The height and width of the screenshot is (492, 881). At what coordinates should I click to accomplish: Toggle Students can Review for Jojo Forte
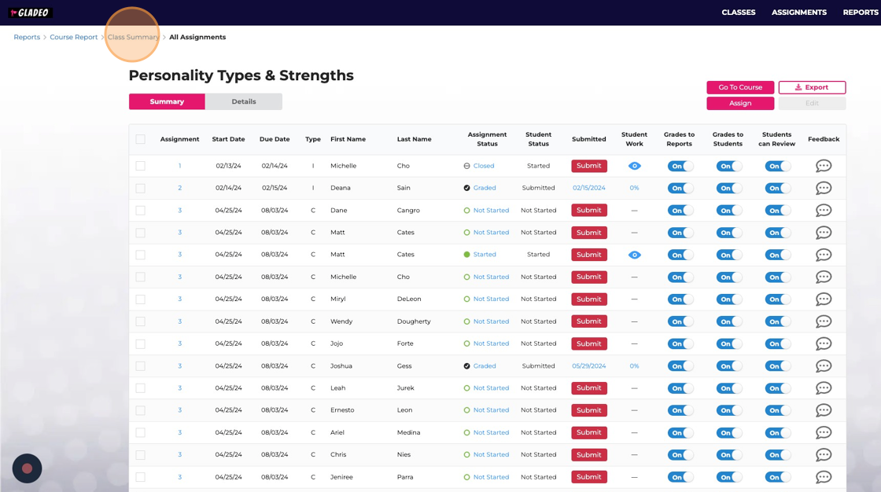tap(777, 343)
